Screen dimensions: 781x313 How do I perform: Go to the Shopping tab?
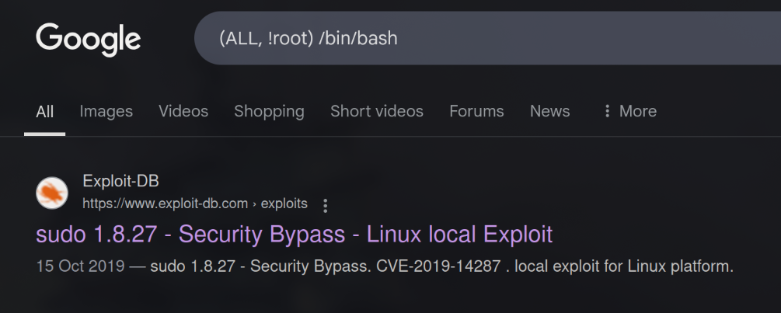click(269, 111)
